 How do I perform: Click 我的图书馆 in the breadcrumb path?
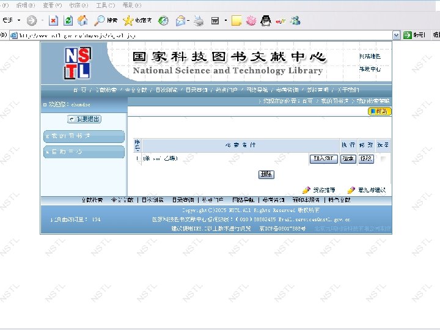(335, 101)
